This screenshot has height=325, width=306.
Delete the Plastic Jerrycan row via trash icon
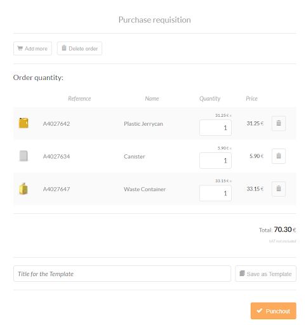point(279,123)
